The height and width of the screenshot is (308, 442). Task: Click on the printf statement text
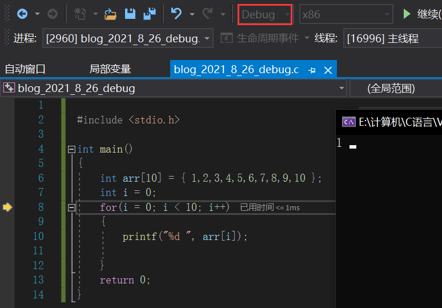pos(185,237)
